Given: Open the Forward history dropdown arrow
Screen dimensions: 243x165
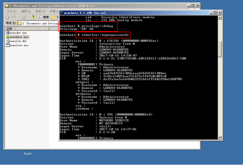Looking at the screenshot, I should (x=28, y=17).
